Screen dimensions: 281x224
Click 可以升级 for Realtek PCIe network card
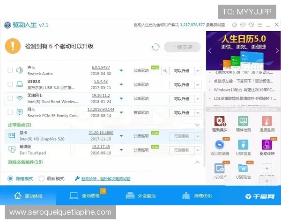[x=182, y=113]
